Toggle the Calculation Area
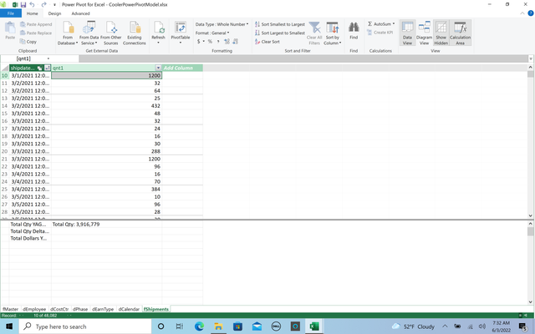The width and height of the screenshot is (535, 334). (460, 33)
